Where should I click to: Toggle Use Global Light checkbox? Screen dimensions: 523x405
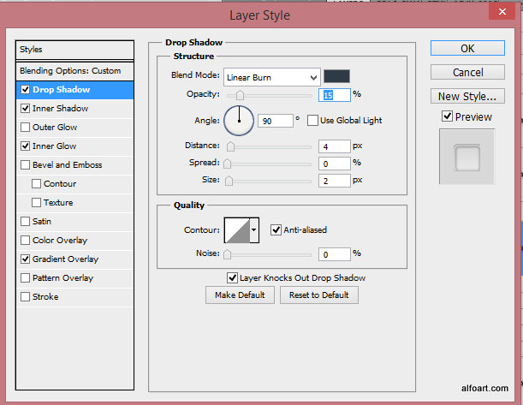pyautogui.click(x=312, y=121)
